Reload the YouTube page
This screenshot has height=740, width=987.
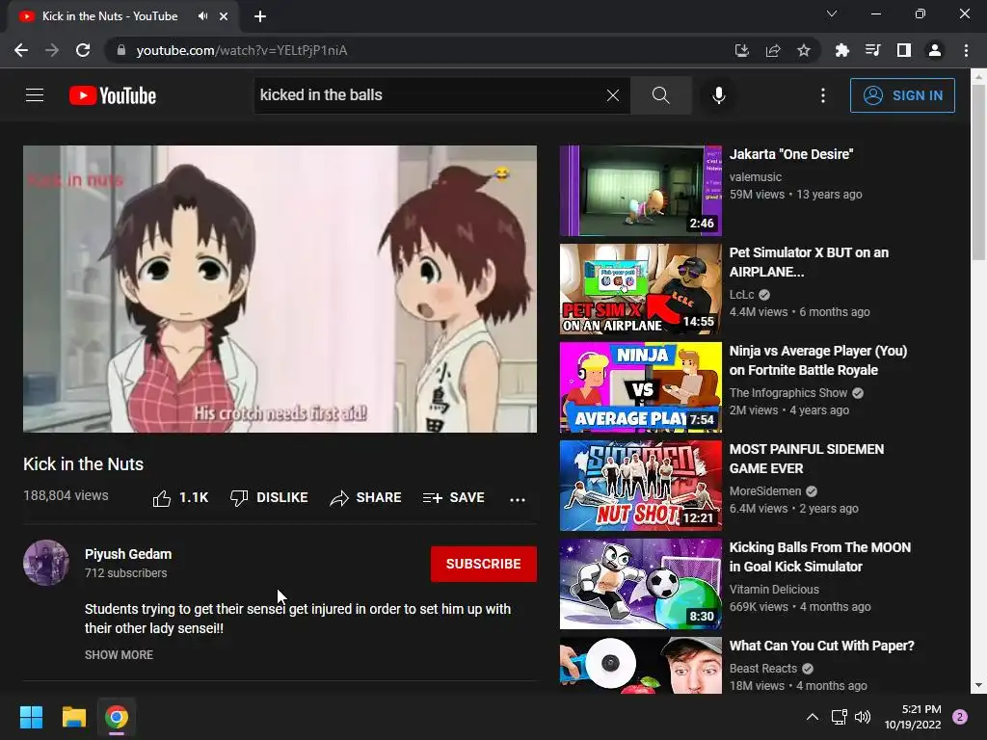[x=83, y=50]
